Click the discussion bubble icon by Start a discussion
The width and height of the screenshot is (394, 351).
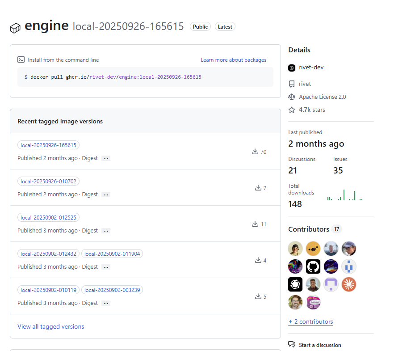click(291, 344)
